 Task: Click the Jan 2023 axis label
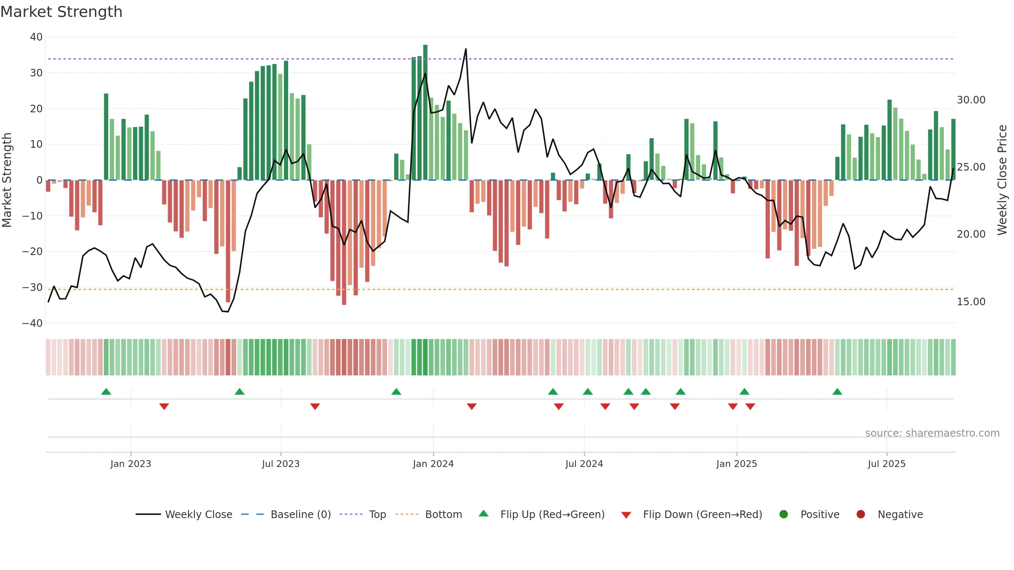pyautogui.click(x=131, y=464)
